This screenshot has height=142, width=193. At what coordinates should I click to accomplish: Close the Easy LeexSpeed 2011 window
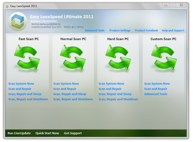point(181,5)
